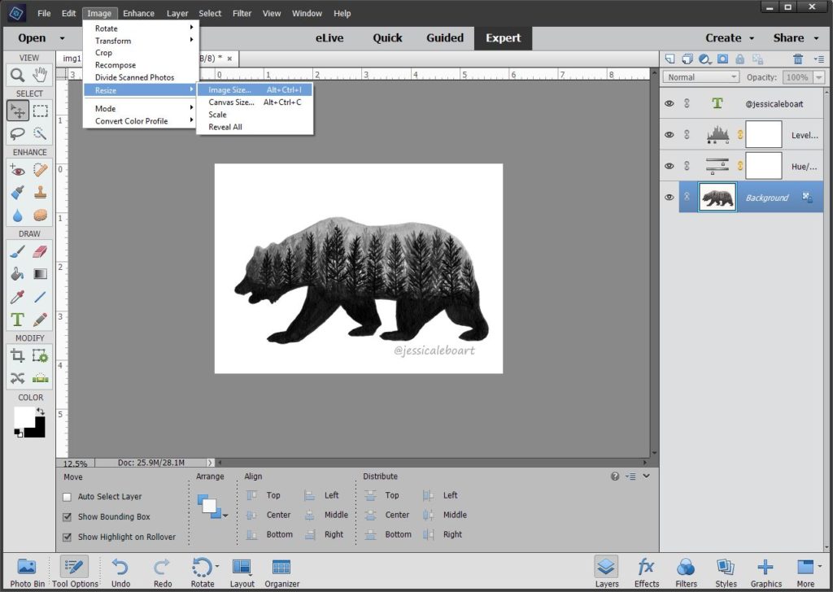
Task: Hide the Hue/Saturation adjustment layer
Action: tap(669, 166)
